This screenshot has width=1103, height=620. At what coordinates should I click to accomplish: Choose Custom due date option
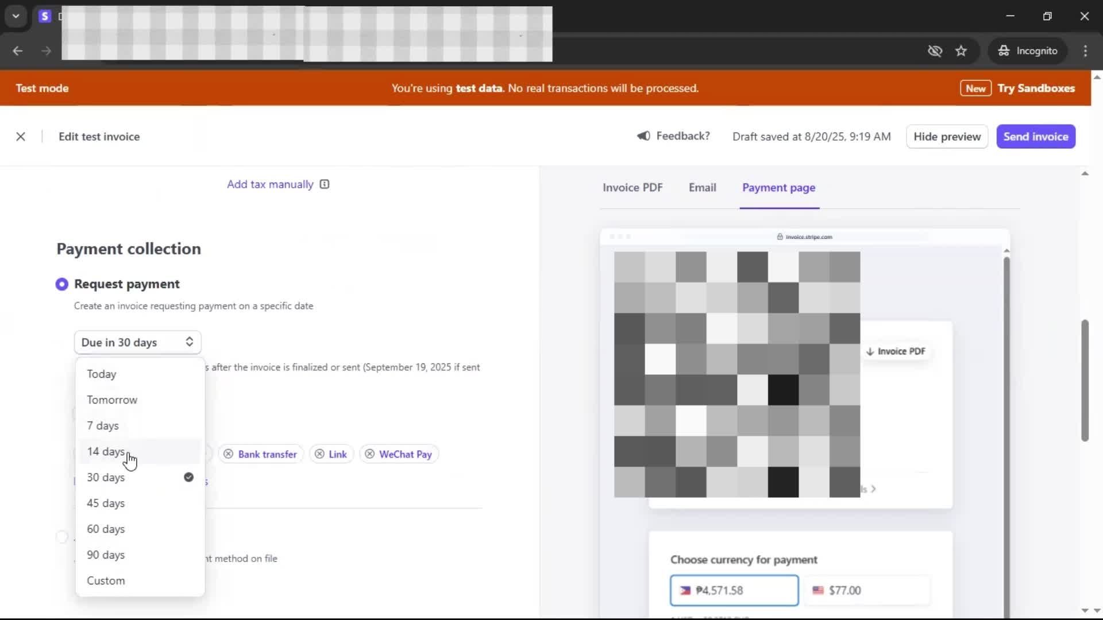[x=106, y=580]
